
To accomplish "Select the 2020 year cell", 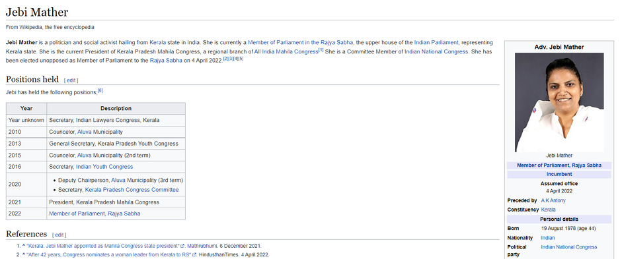I will 26,185.
